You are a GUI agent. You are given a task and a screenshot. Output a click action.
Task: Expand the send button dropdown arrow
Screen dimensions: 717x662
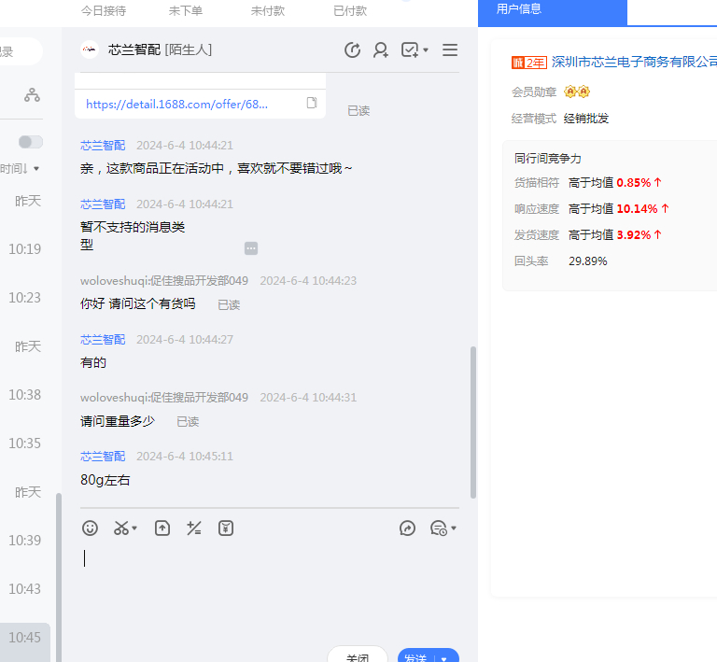444,657
